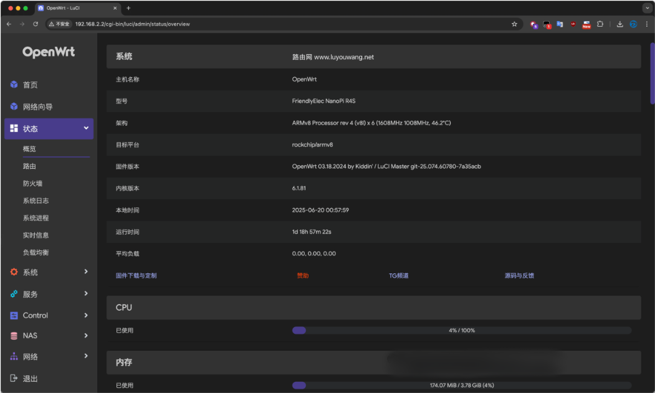Image resolution: width=655 pixels, height=393 pixels.
Task: Click the uptime value '1d 18h 57m 22s'
Action: [x=312, y=232]
